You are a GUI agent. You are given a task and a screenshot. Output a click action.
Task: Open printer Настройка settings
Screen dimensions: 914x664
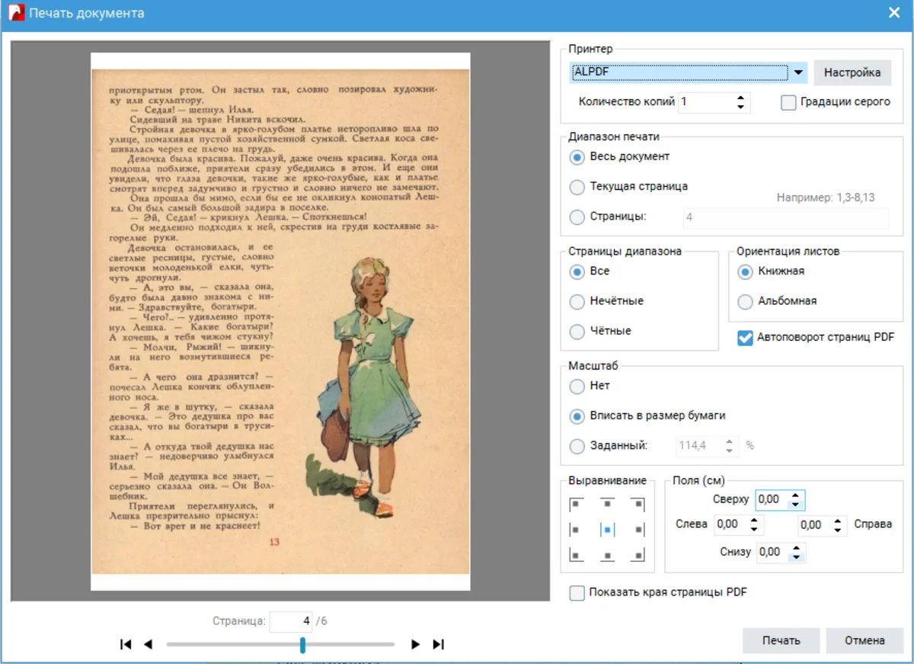click(852, 72)
